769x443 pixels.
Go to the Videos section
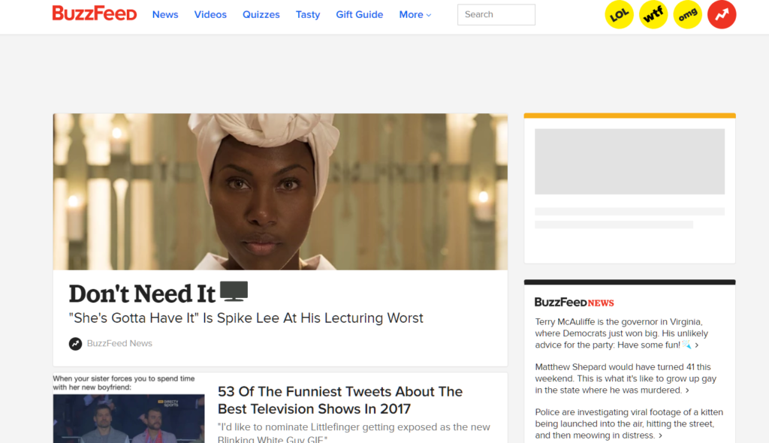coord(210,15)
